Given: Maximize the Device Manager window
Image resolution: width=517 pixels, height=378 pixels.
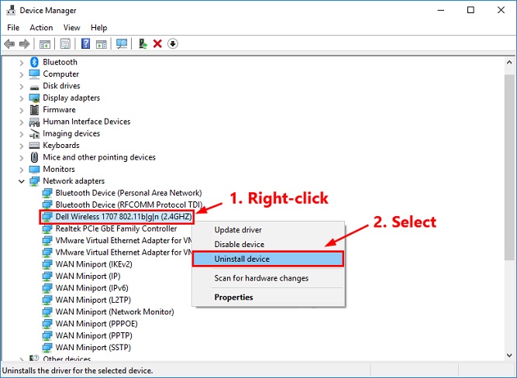Looking at the screenshot, I should point(470,10).
